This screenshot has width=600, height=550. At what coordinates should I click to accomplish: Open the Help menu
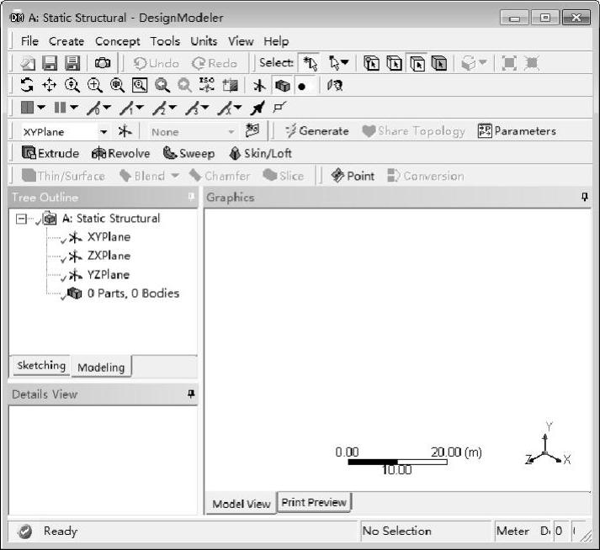276,41
